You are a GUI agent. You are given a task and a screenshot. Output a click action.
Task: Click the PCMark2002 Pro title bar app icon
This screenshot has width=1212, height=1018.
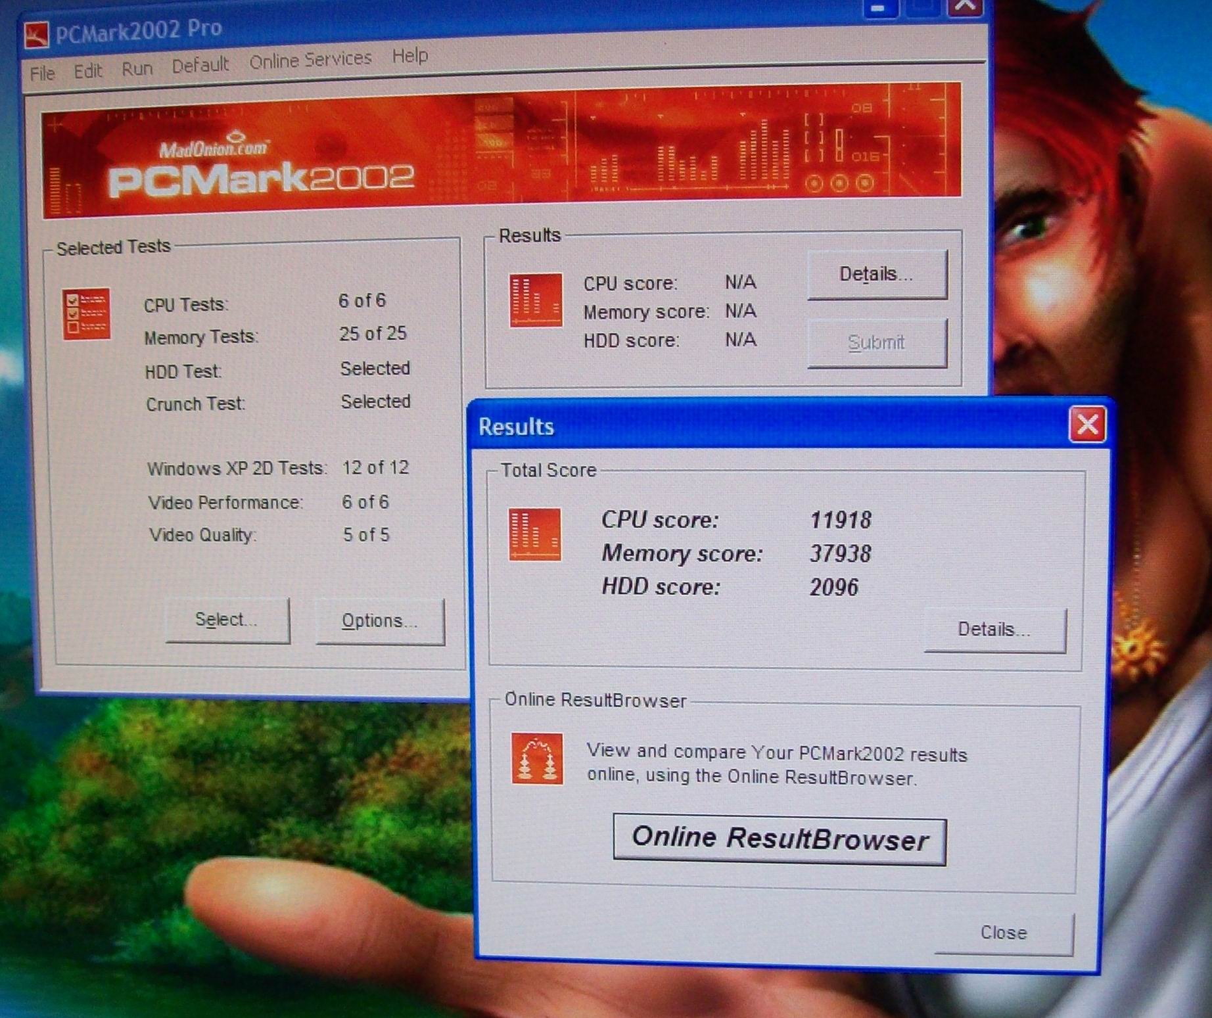37,35
